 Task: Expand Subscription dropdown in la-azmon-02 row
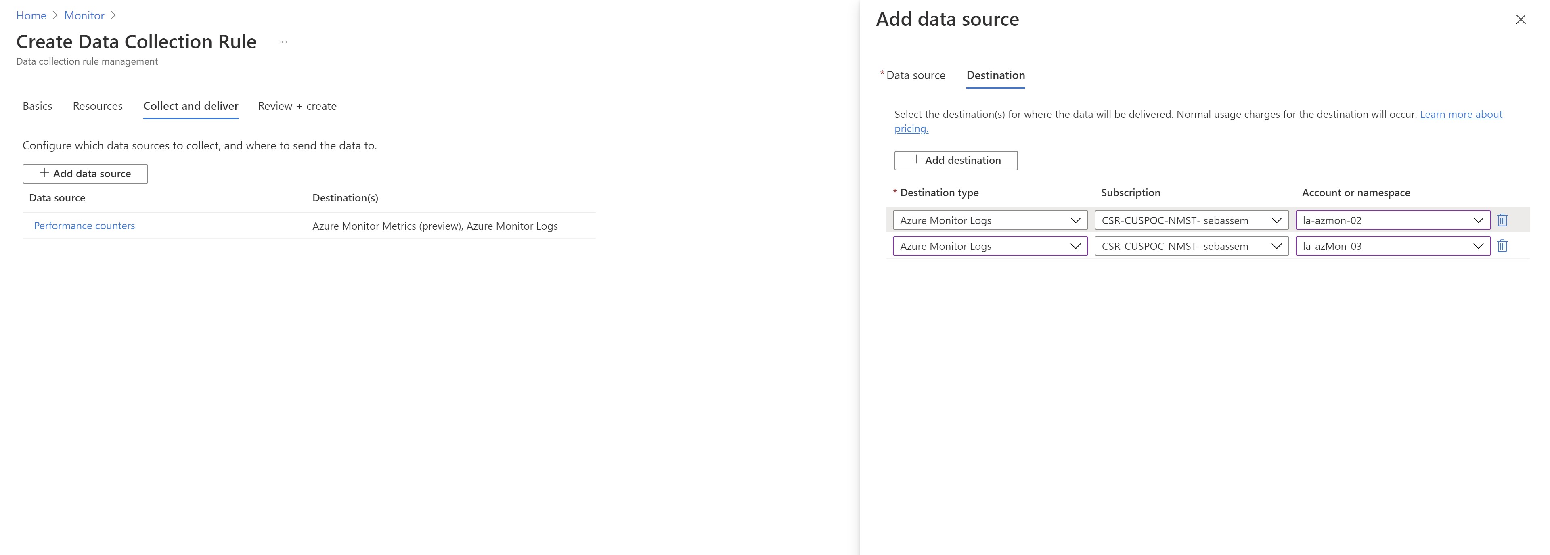1192,220
